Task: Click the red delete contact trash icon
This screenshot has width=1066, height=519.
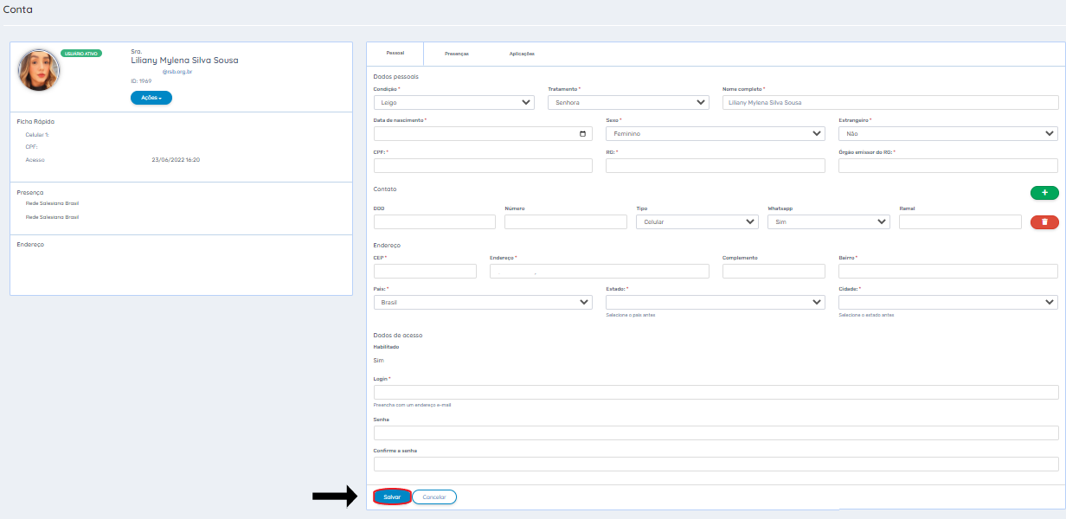Action: [1044, 222]
